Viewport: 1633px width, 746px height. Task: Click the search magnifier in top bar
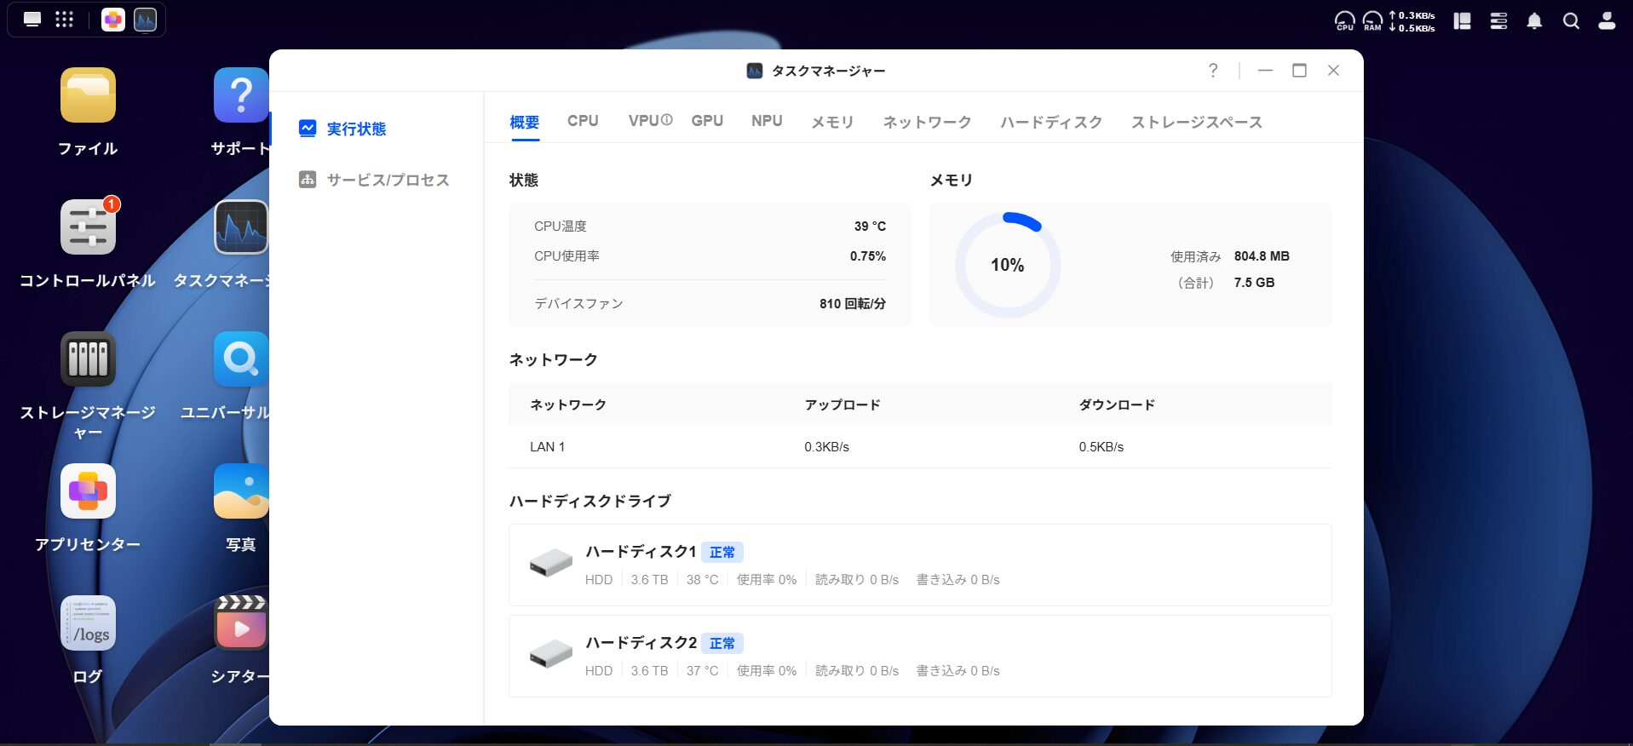[x=1571, y=21]
